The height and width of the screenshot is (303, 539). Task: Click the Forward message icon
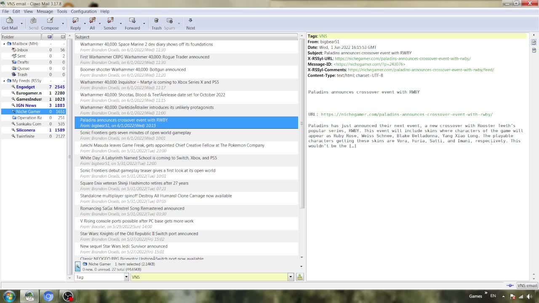click(x=132, y=20)
